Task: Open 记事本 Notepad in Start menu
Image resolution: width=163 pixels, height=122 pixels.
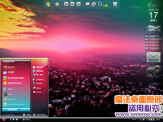Action: click(8, 89)
